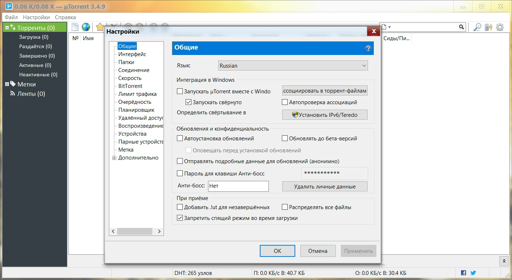Enable Запускать µTorrent вместе с Windows
The image size is (512, 280).
(x=180, y=91)
